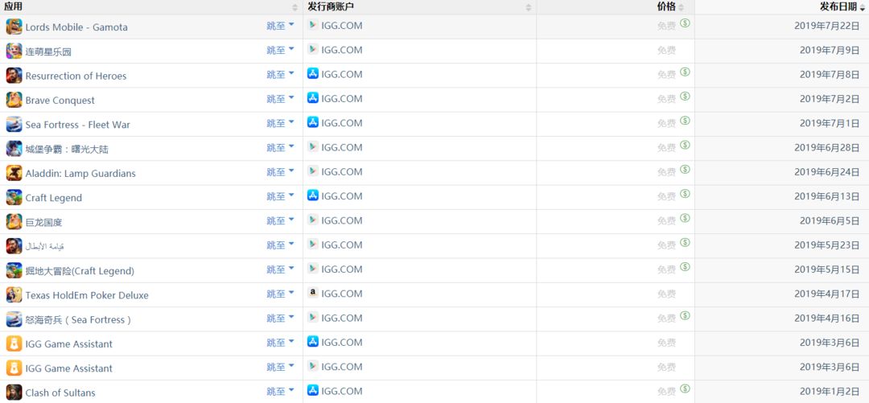Open the IGG.COM publisher link in the Texas HoldEm row
This screenshot has height=403, width=869.
tap(342, 294)
